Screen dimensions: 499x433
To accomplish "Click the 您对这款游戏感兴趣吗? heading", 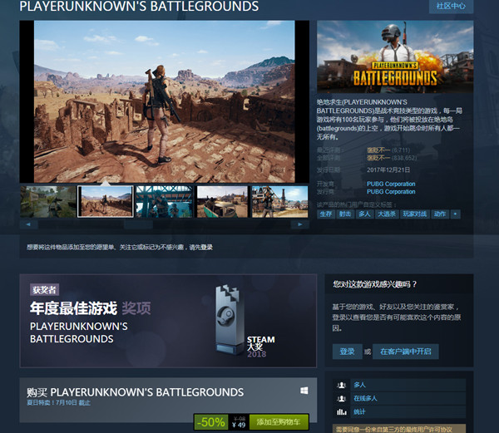I will (x=374, y=284).
